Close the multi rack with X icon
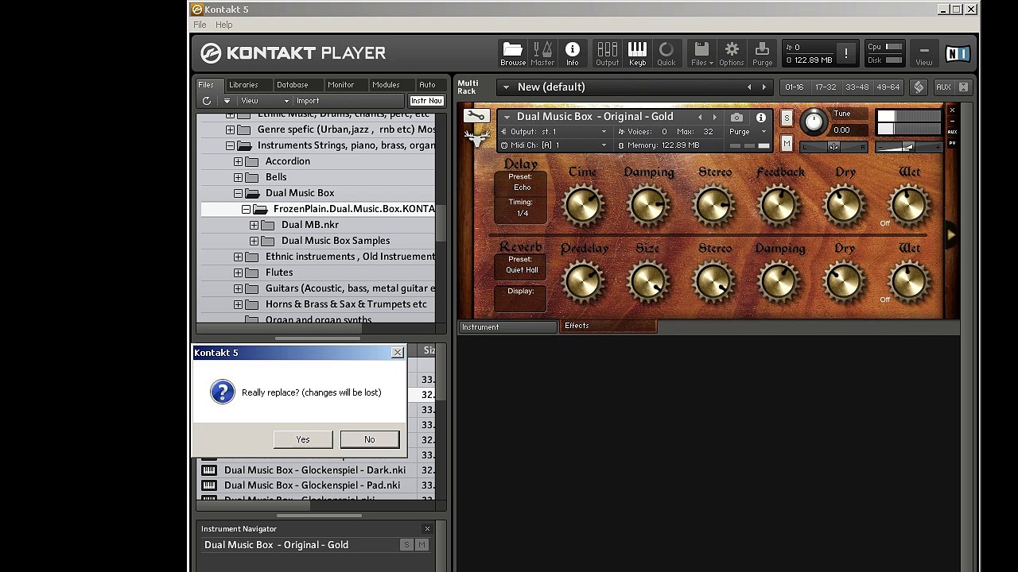1018x572 pixels. coord(963,87)
